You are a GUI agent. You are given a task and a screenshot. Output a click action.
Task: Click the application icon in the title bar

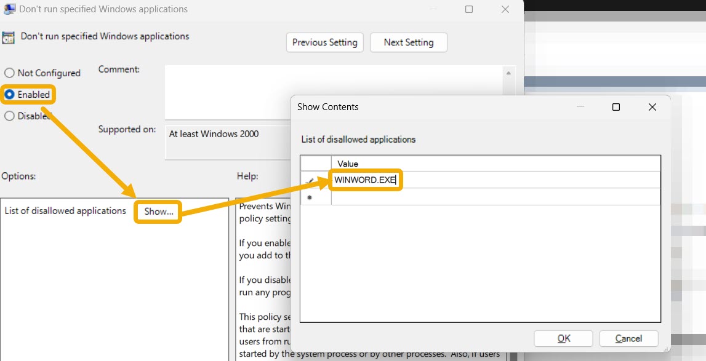9,9
